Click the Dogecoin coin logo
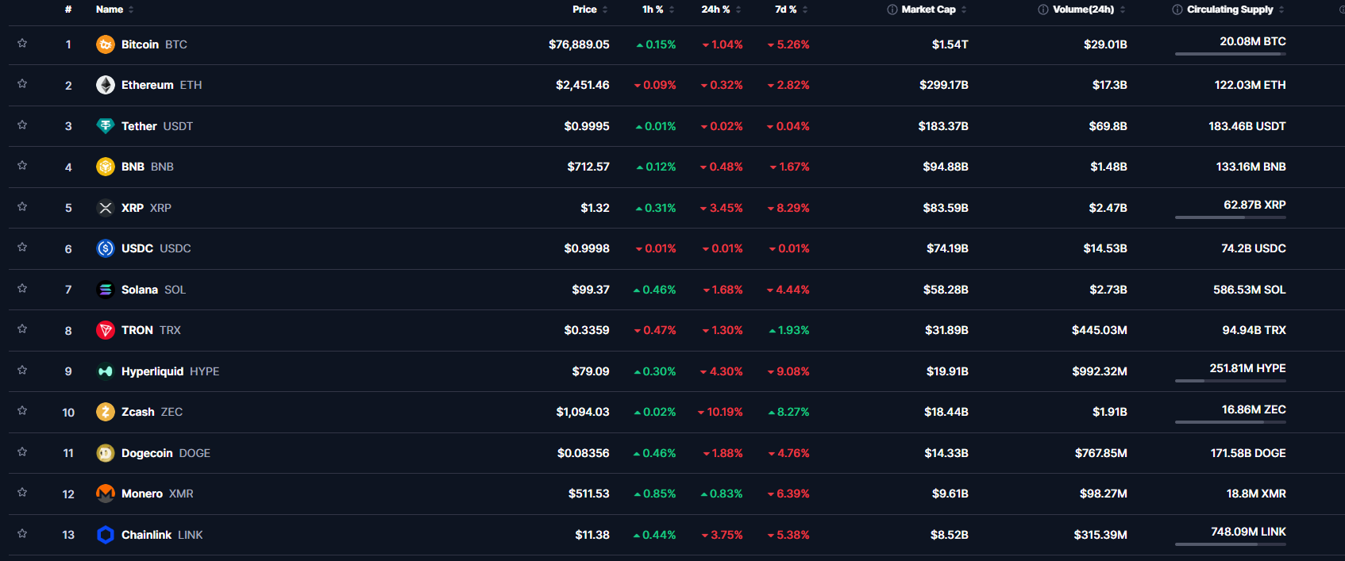Screen dimensions: 1345x561 click(106, 453)
